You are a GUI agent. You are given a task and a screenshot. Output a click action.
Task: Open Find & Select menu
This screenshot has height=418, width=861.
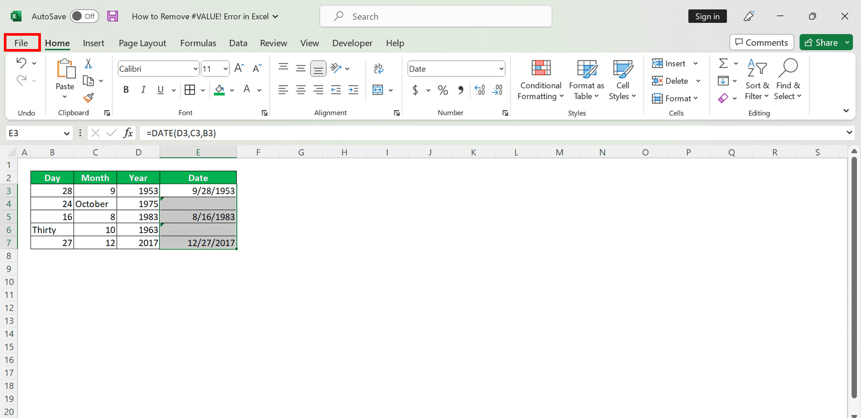(788, 80)
